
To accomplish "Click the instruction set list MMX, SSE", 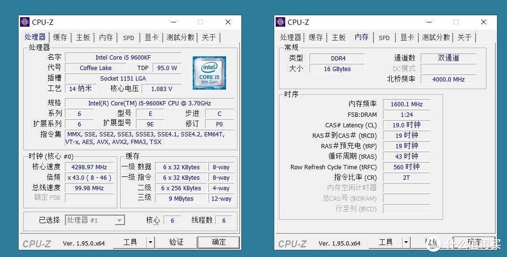I will click(x=149, y=138).
